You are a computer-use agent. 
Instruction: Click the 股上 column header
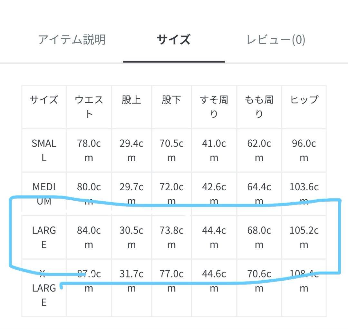tap(131, 99)
